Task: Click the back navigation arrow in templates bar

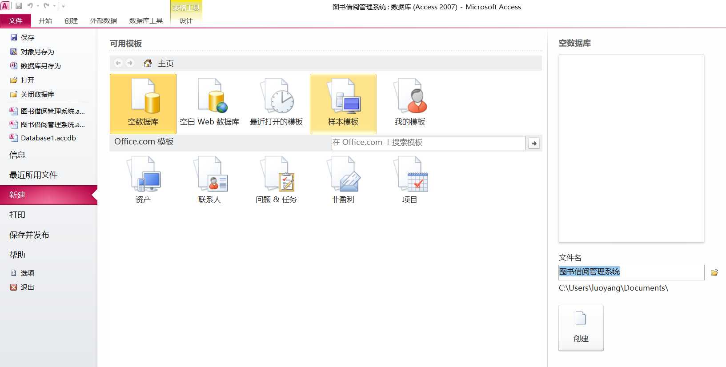Action: coord(118,63)
